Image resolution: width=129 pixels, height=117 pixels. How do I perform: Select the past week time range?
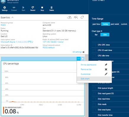(x=115, y=24)
